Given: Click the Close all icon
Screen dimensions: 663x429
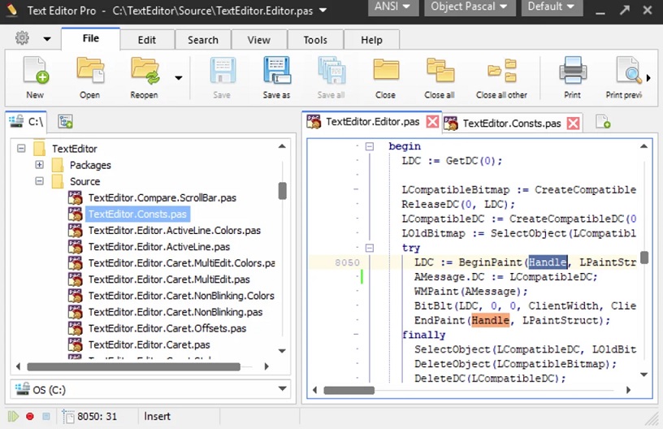Looking at the screenshot, I should pyautogui.click(x=440, y=70).
